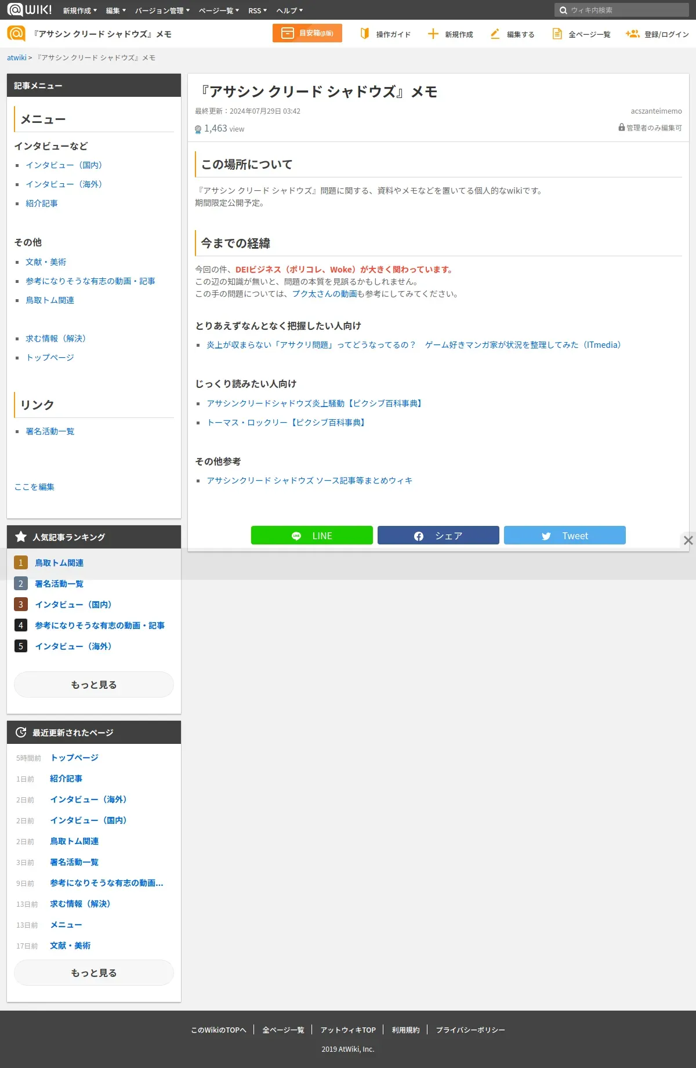Open rank 5 インタビュー（海外） in ranking
This screenshot has height=1068, width=696.
point(73,646)
